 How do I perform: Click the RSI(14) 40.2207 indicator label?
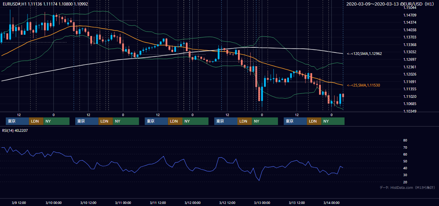[15, 130]
